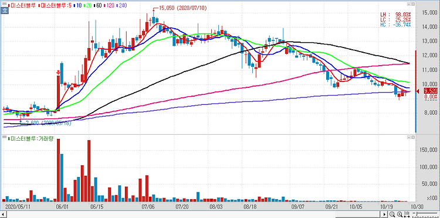Click the zoom out magnifier icon
The width and height of the screenshot is (440, 218).
pos(392,214)
